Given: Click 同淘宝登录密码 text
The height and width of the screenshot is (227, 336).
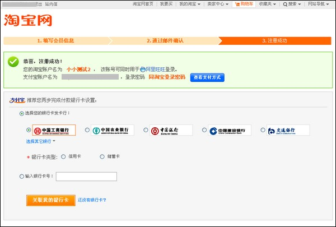Looking at the screenshot, I should (167, 77).
